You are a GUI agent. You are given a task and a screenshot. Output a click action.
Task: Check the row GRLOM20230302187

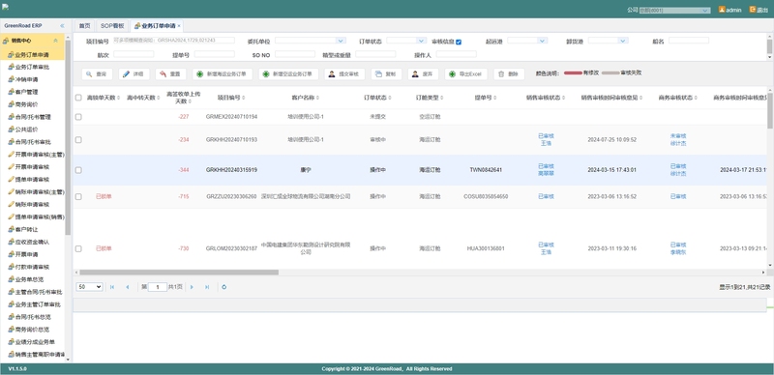click(x=78, y=248)
